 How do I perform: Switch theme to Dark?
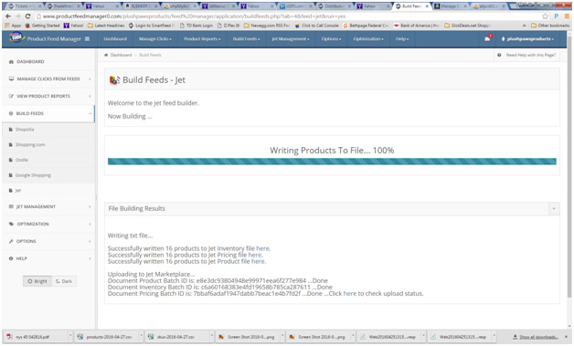(64, 281)
